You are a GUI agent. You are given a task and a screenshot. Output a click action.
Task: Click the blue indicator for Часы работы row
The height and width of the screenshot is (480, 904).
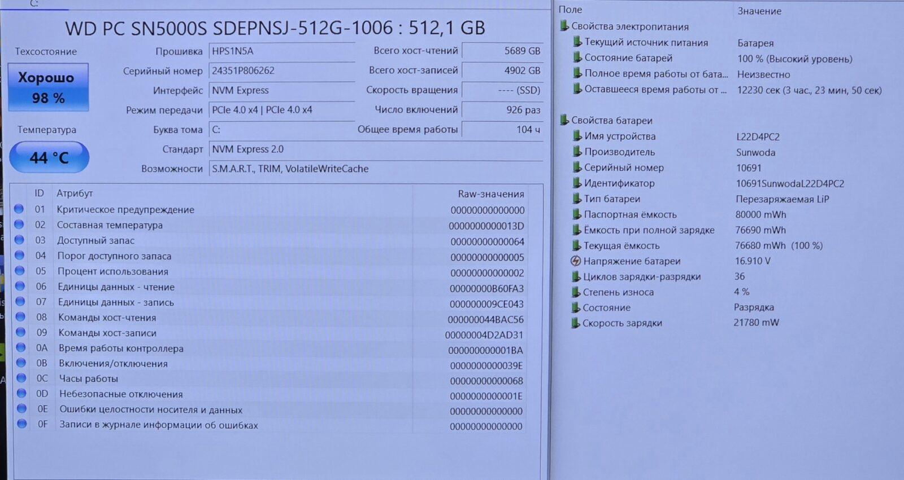(x=21, y=378)
